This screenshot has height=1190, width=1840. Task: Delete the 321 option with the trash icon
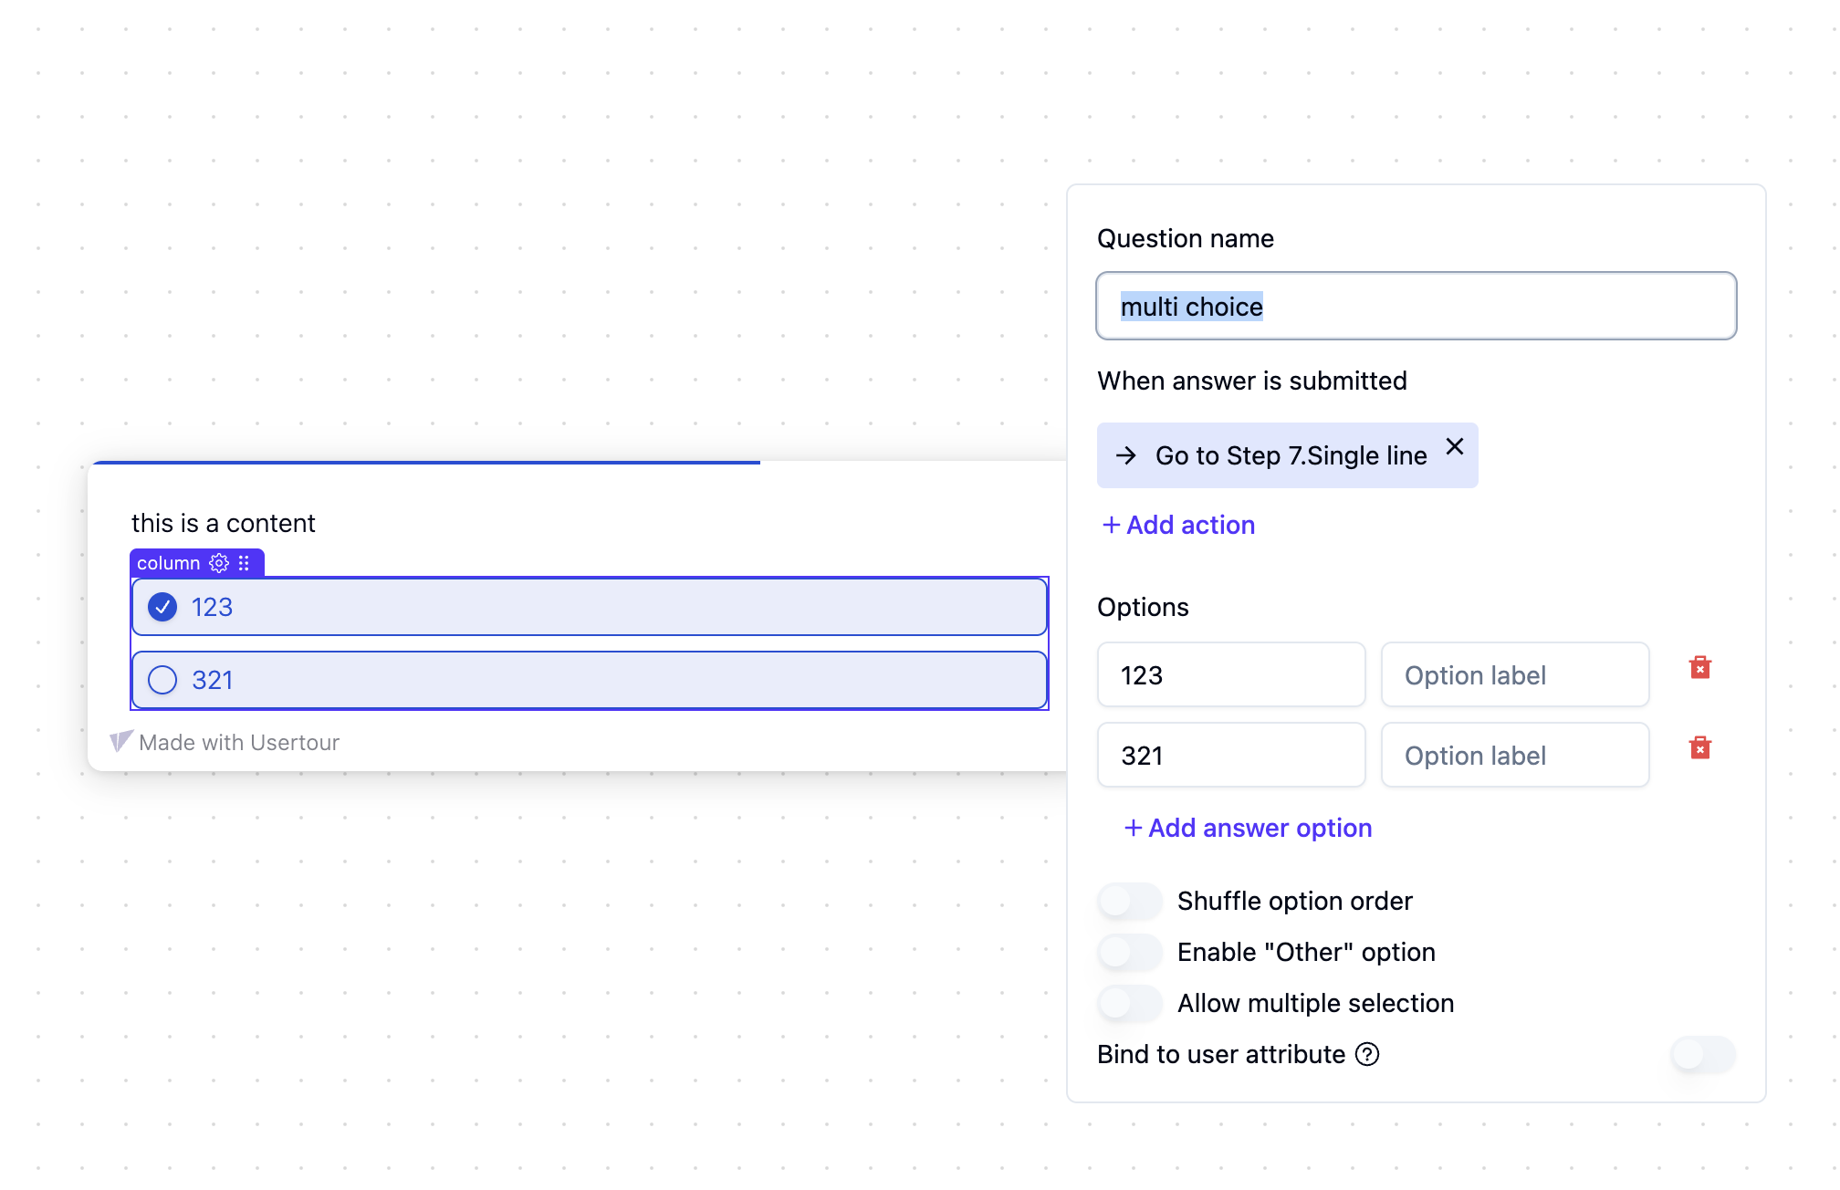pyautogui.click(x=1699, y=748)
